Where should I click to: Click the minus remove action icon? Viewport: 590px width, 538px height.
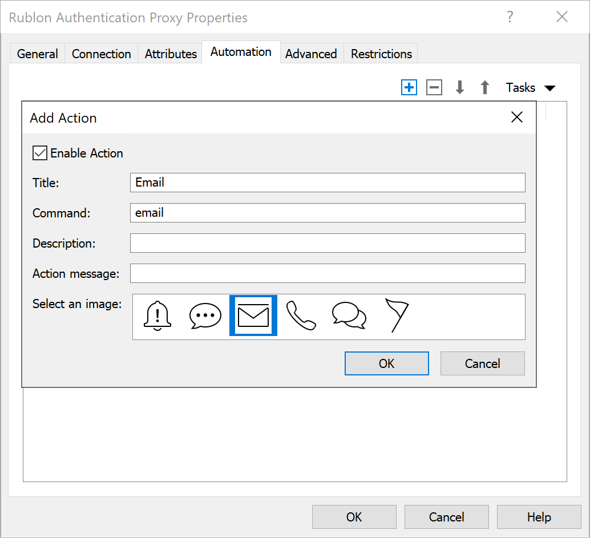tap(434, 87)
